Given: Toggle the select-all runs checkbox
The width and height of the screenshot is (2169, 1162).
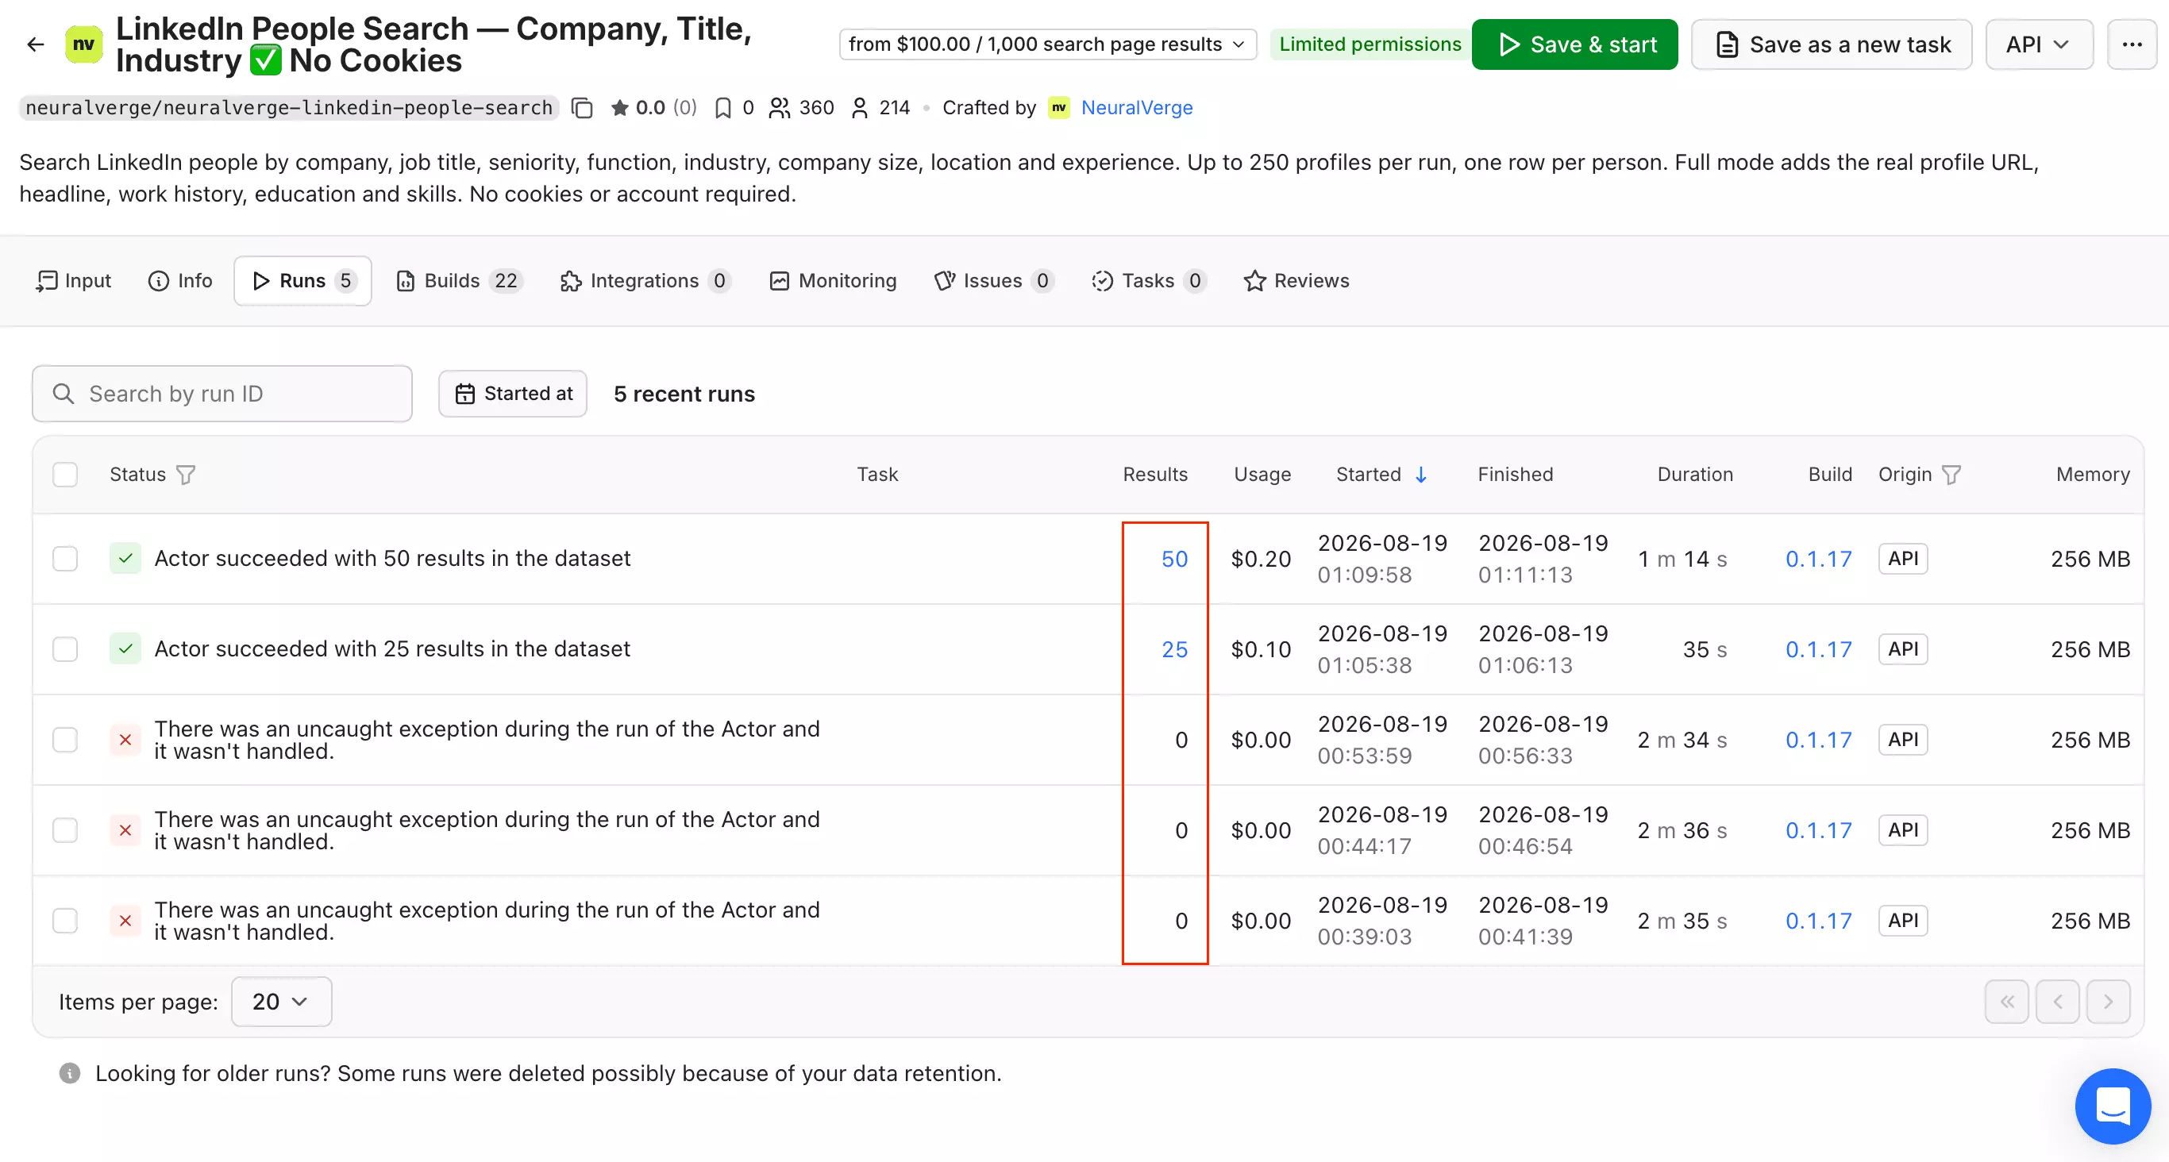Looking at the screenshot, I should (x=65, y=475).
